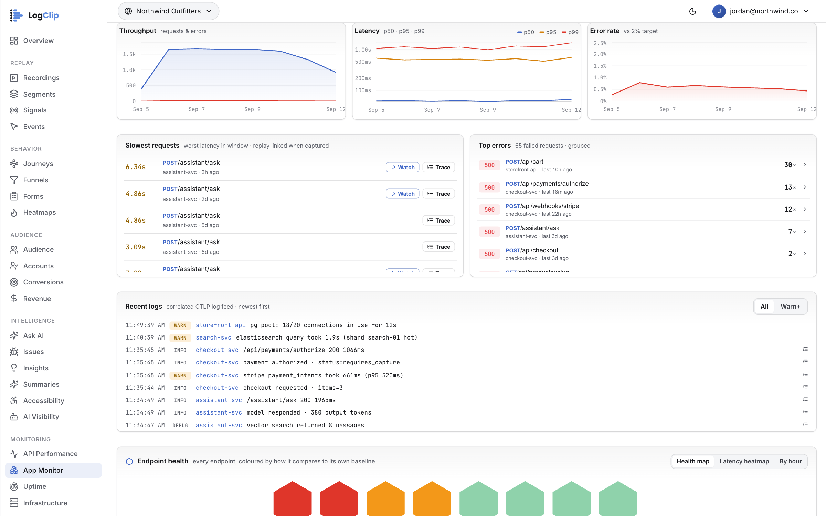Switch Recent logs filter to Warn+
The image size is (826, 516).
click(x=790, y=306)
